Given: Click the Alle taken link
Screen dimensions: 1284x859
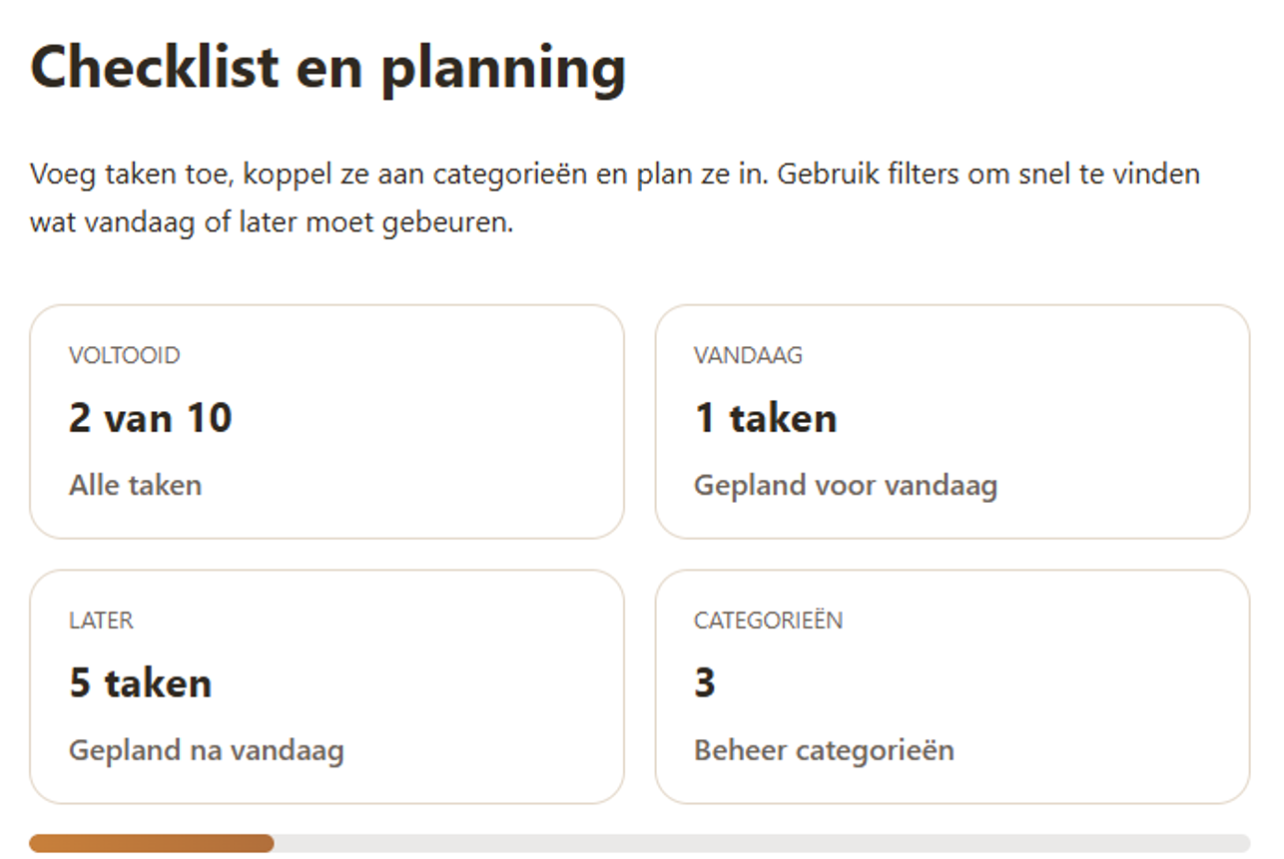Looking at the screenshot, I should [134, 485].
